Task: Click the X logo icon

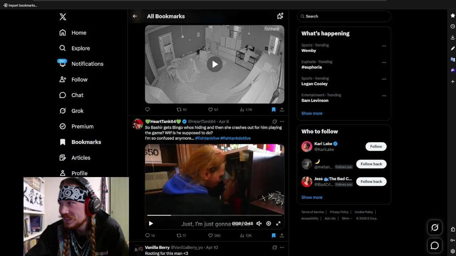Action: [x=63, y=17]
